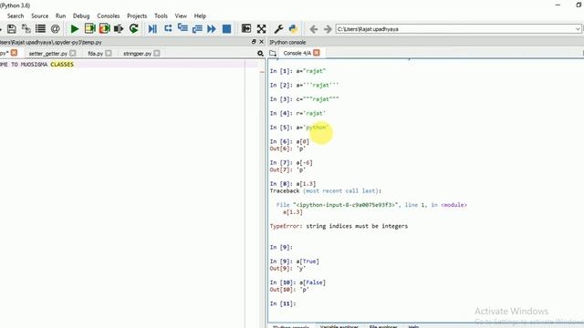Image resolution: width=584 pixels, height=328 pixels.
Task: Open the View menu
Action: 181,16
